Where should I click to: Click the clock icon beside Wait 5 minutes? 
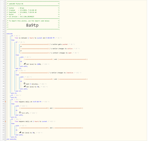pos(25,83)
